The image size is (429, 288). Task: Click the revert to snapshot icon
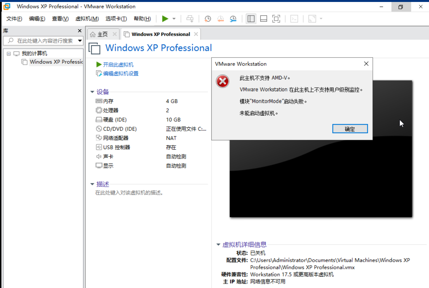tap(221, 19)
